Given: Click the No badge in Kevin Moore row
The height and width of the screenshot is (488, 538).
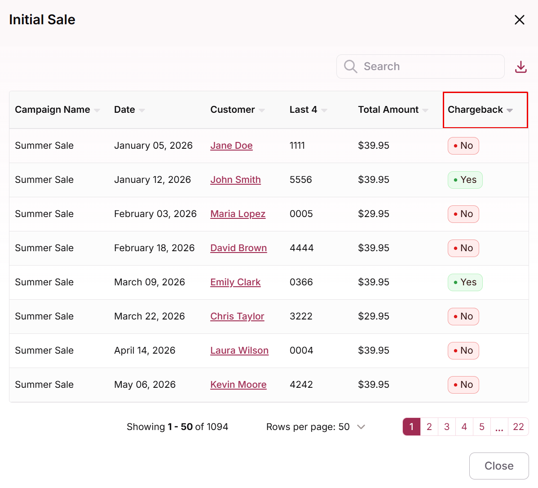Looking at the screenshot, I should pyautogui.click(x=463, y=385).
